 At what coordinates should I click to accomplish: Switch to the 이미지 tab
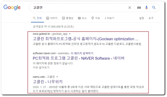(52, 18)
